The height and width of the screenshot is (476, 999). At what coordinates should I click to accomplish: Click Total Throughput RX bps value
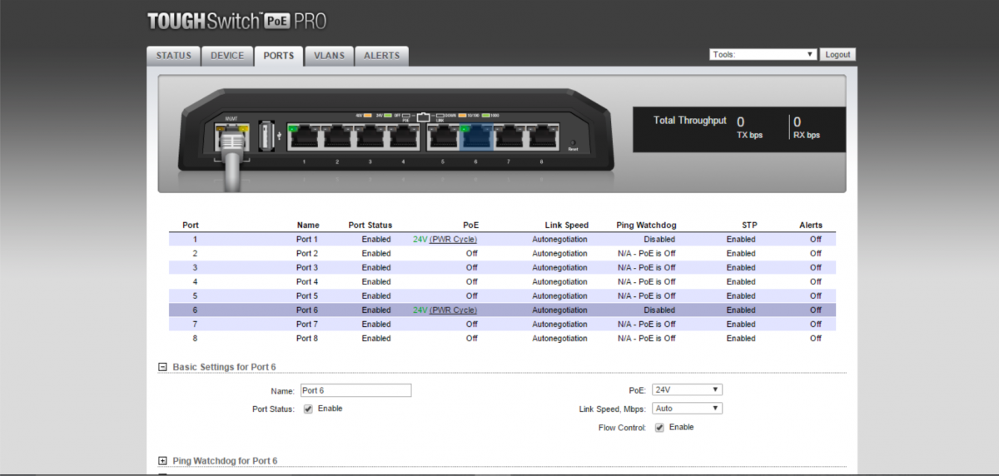798,122
